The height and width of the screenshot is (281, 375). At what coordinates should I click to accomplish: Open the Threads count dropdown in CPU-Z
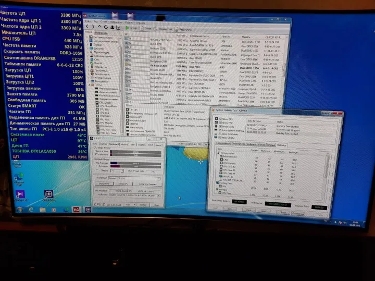point(117,170)
